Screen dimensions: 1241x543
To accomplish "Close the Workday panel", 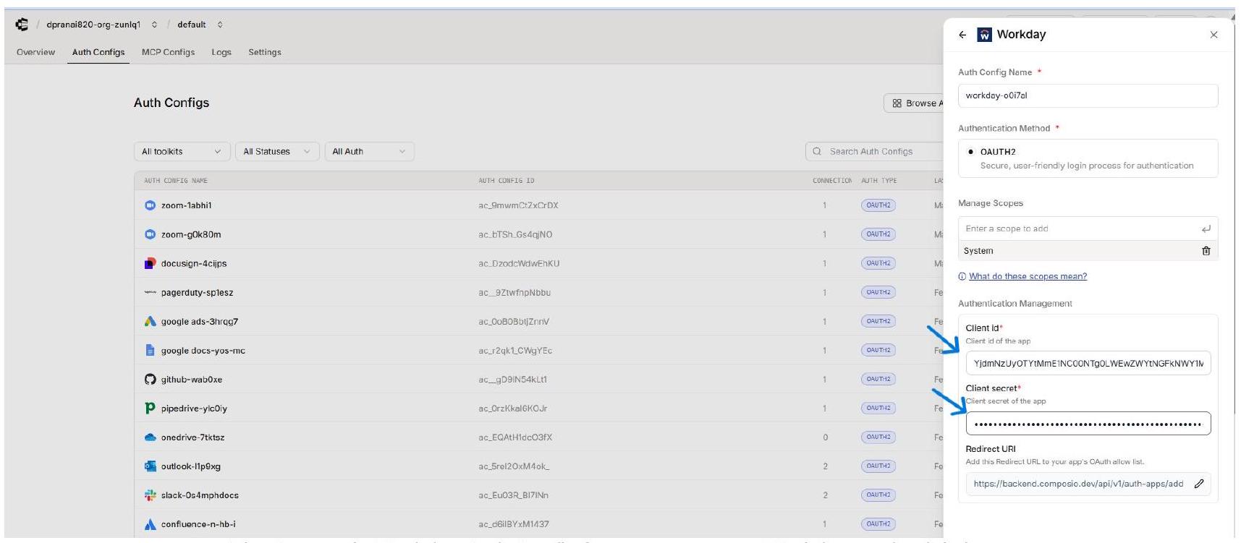I will click(1214, 35).
